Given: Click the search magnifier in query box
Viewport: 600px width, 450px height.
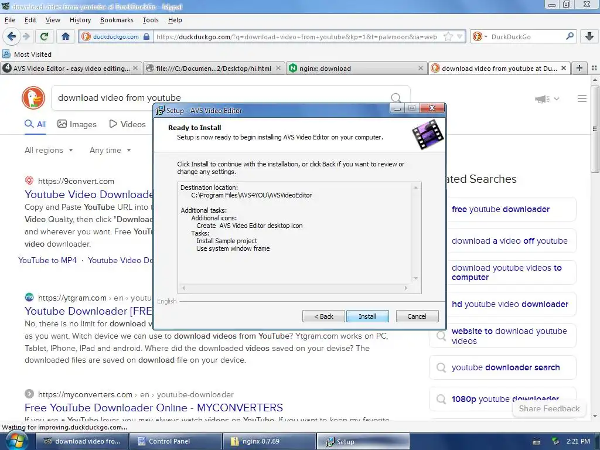Looking at the screenshot, I should pyautogui.click(x=396, y=98).
